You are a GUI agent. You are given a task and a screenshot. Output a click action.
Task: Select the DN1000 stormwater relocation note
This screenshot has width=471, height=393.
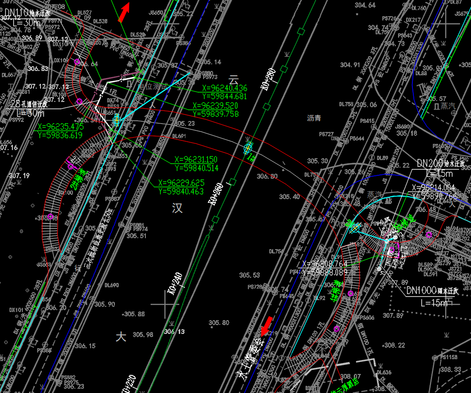point(432,290)
